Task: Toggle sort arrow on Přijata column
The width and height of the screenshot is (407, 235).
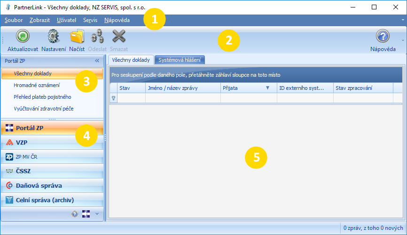Action: 267,88
